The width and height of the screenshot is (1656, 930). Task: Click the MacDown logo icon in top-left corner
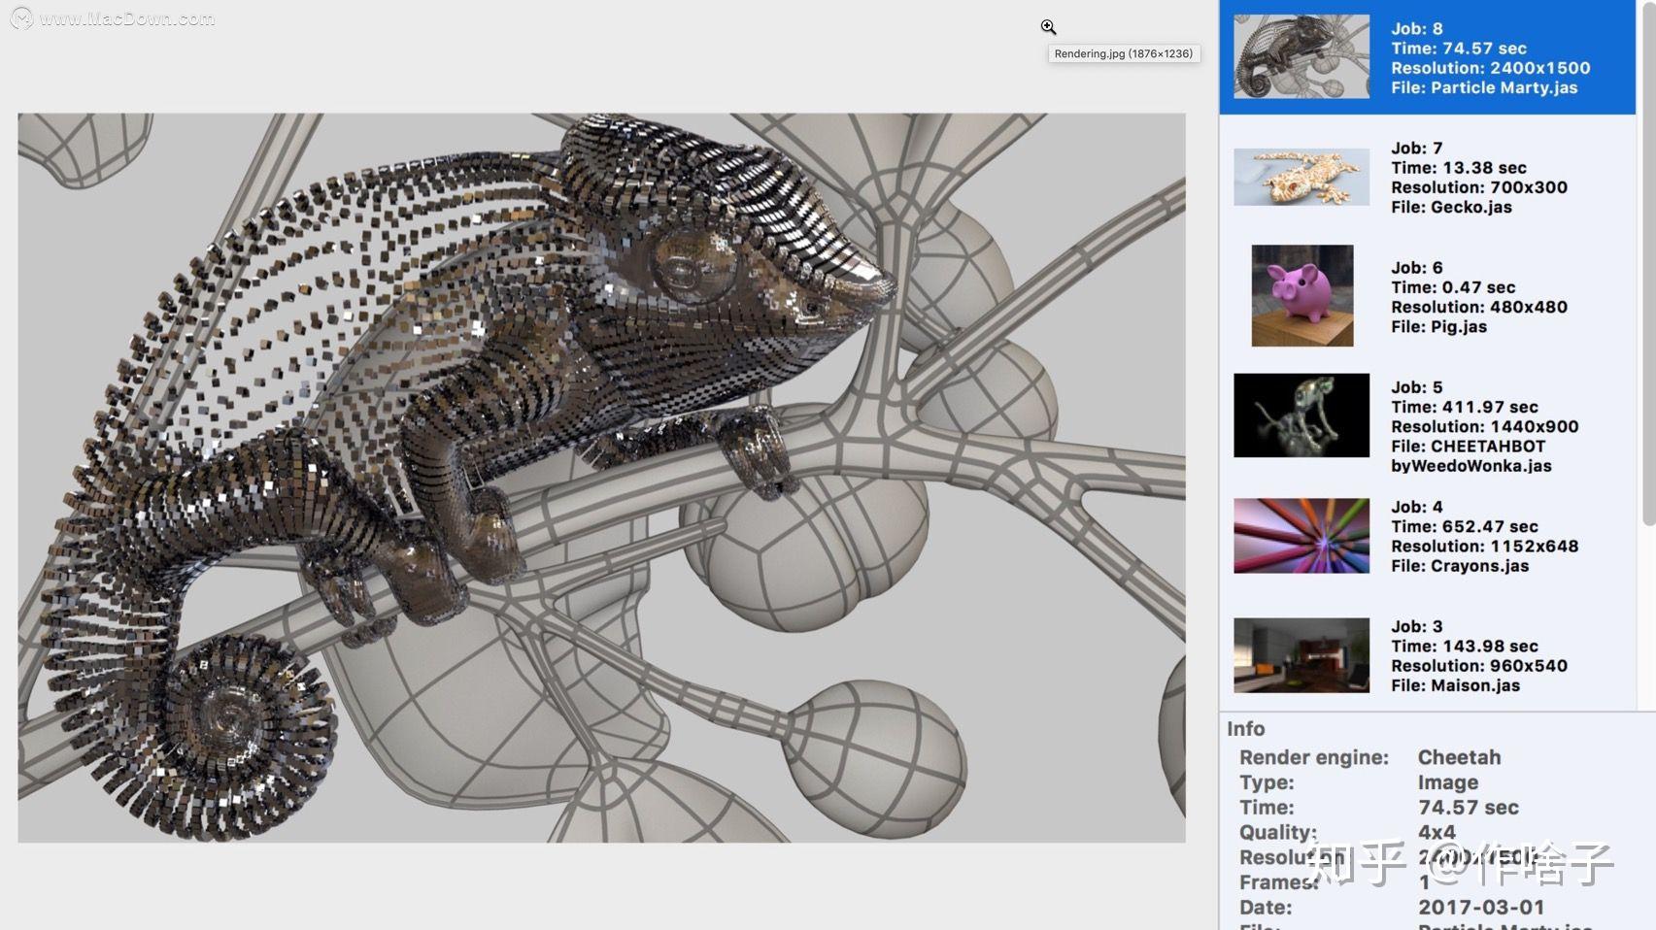[x=20, y=17]
